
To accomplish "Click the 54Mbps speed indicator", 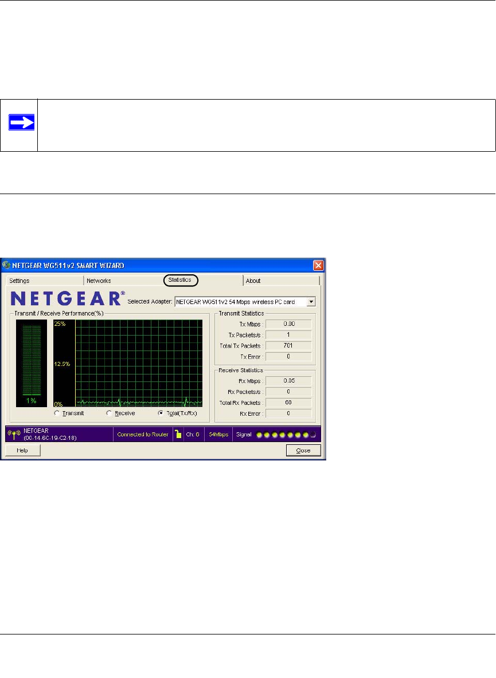I will 218,435.
